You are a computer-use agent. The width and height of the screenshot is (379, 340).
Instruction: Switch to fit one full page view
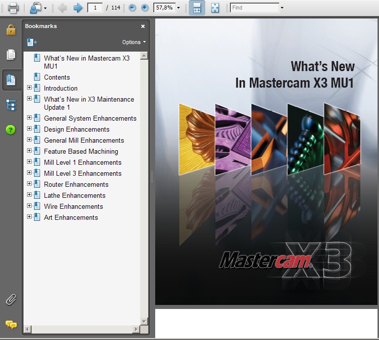pyautogui.click(x=215, y=8)
